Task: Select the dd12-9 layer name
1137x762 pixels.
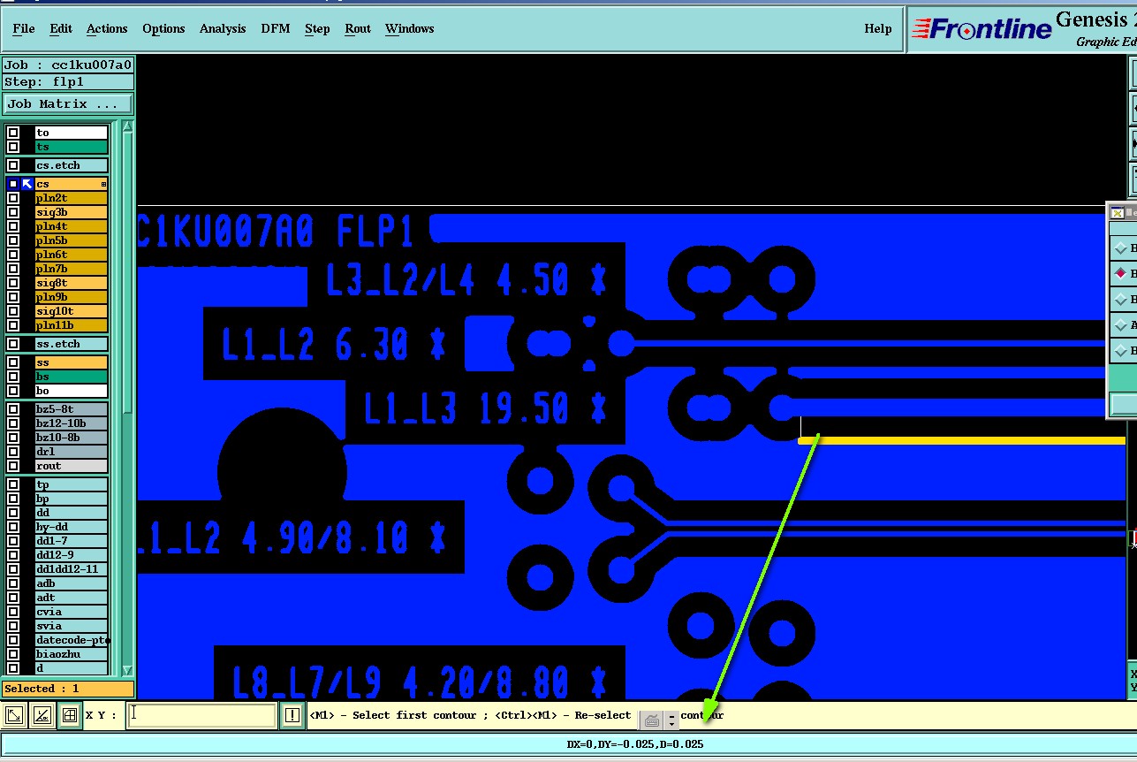Action: 71,555
